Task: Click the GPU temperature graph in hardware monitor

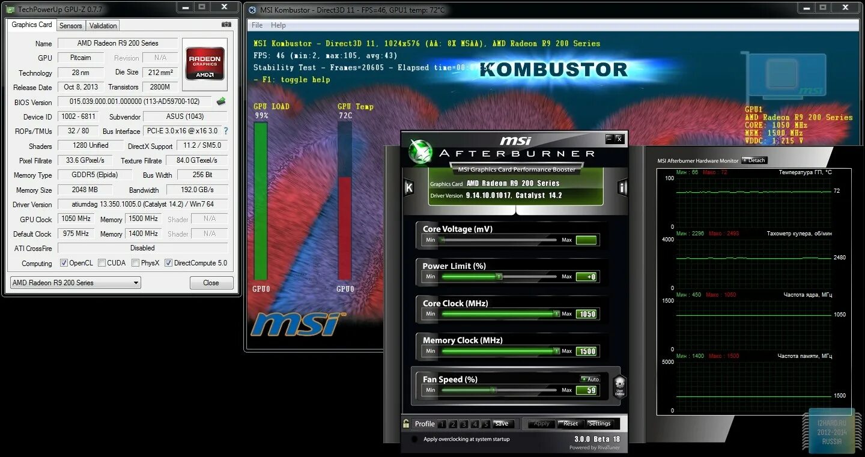Action: pyautogui.click(x=754, y=202)
